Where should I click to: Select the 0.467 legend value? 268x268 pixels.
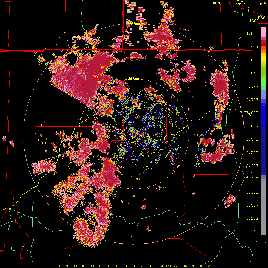coord(252,166)
